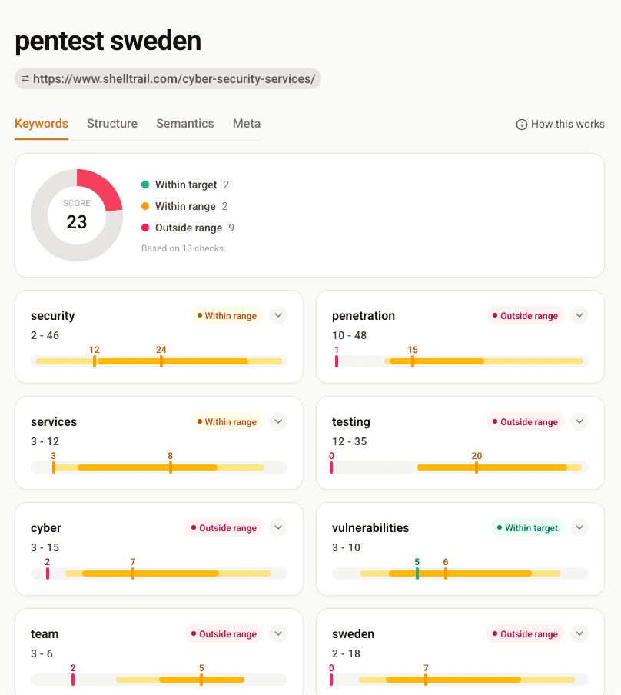The width and height of the screenshot is (621, 695).
Task: Expand the penetration keyword card
Action: click(579, 315)
